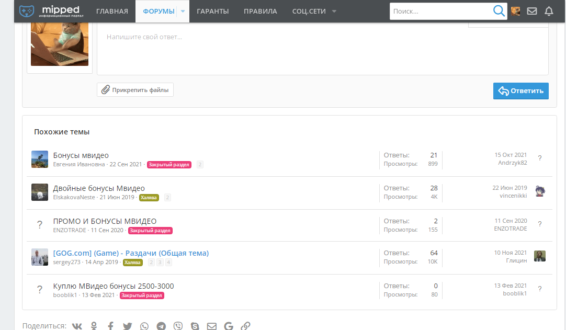
Task: Expand the ФОРУМЫ dropdown arrow
Action: coord(183,11)
